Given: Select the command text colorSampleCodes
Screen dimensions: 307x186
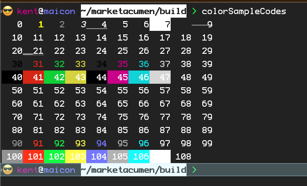Looking at the screenshot, I should [x=244, y=11].
